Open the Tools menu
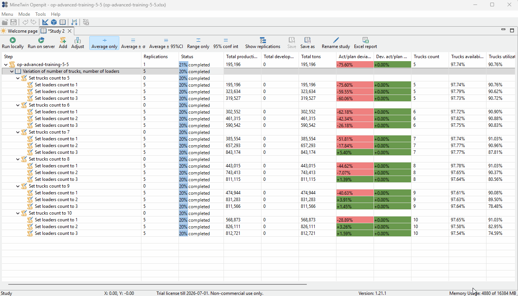 [41, 14]
